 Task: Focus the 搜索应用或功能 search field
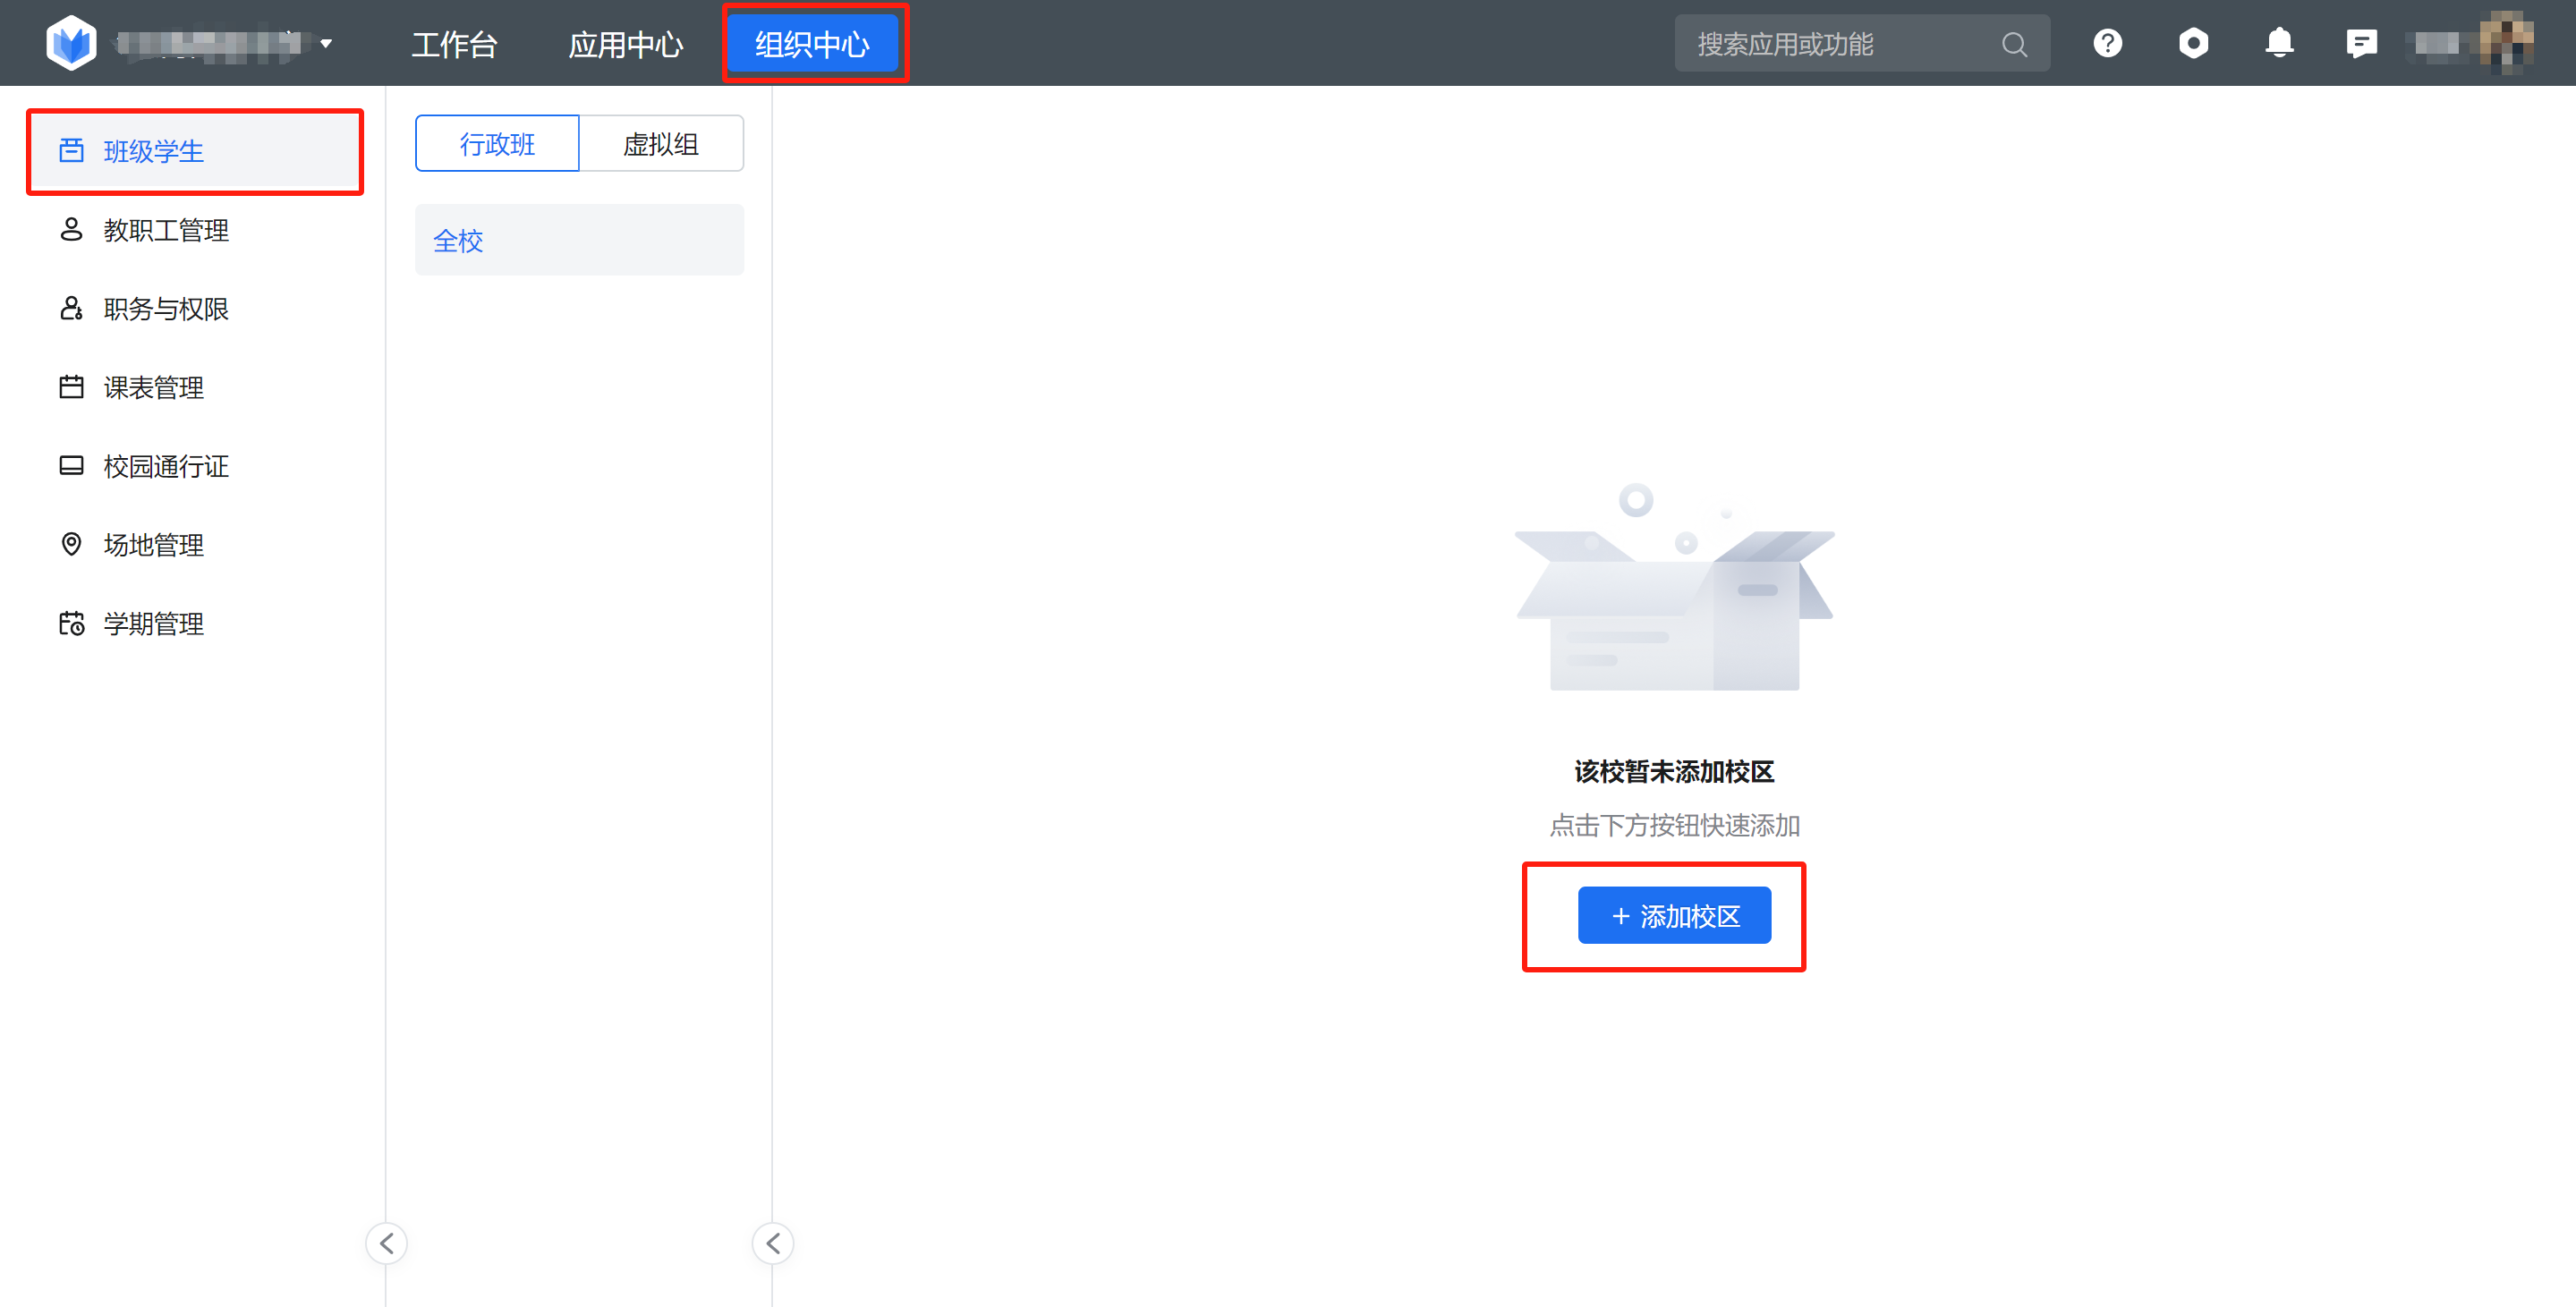[x=1861, y=44]
